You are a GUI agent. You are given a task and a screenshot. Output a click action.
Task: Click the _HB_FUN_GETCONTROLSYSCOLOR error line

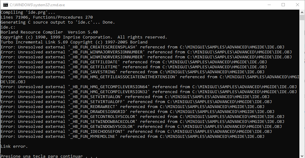pyautogui.click(x=143, y=116)
